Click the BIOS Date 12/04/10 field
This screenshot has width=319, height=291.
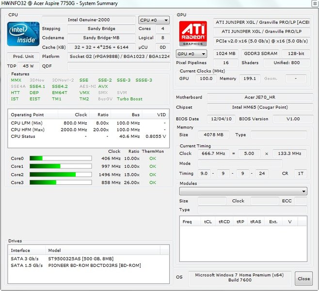point(221,119)
